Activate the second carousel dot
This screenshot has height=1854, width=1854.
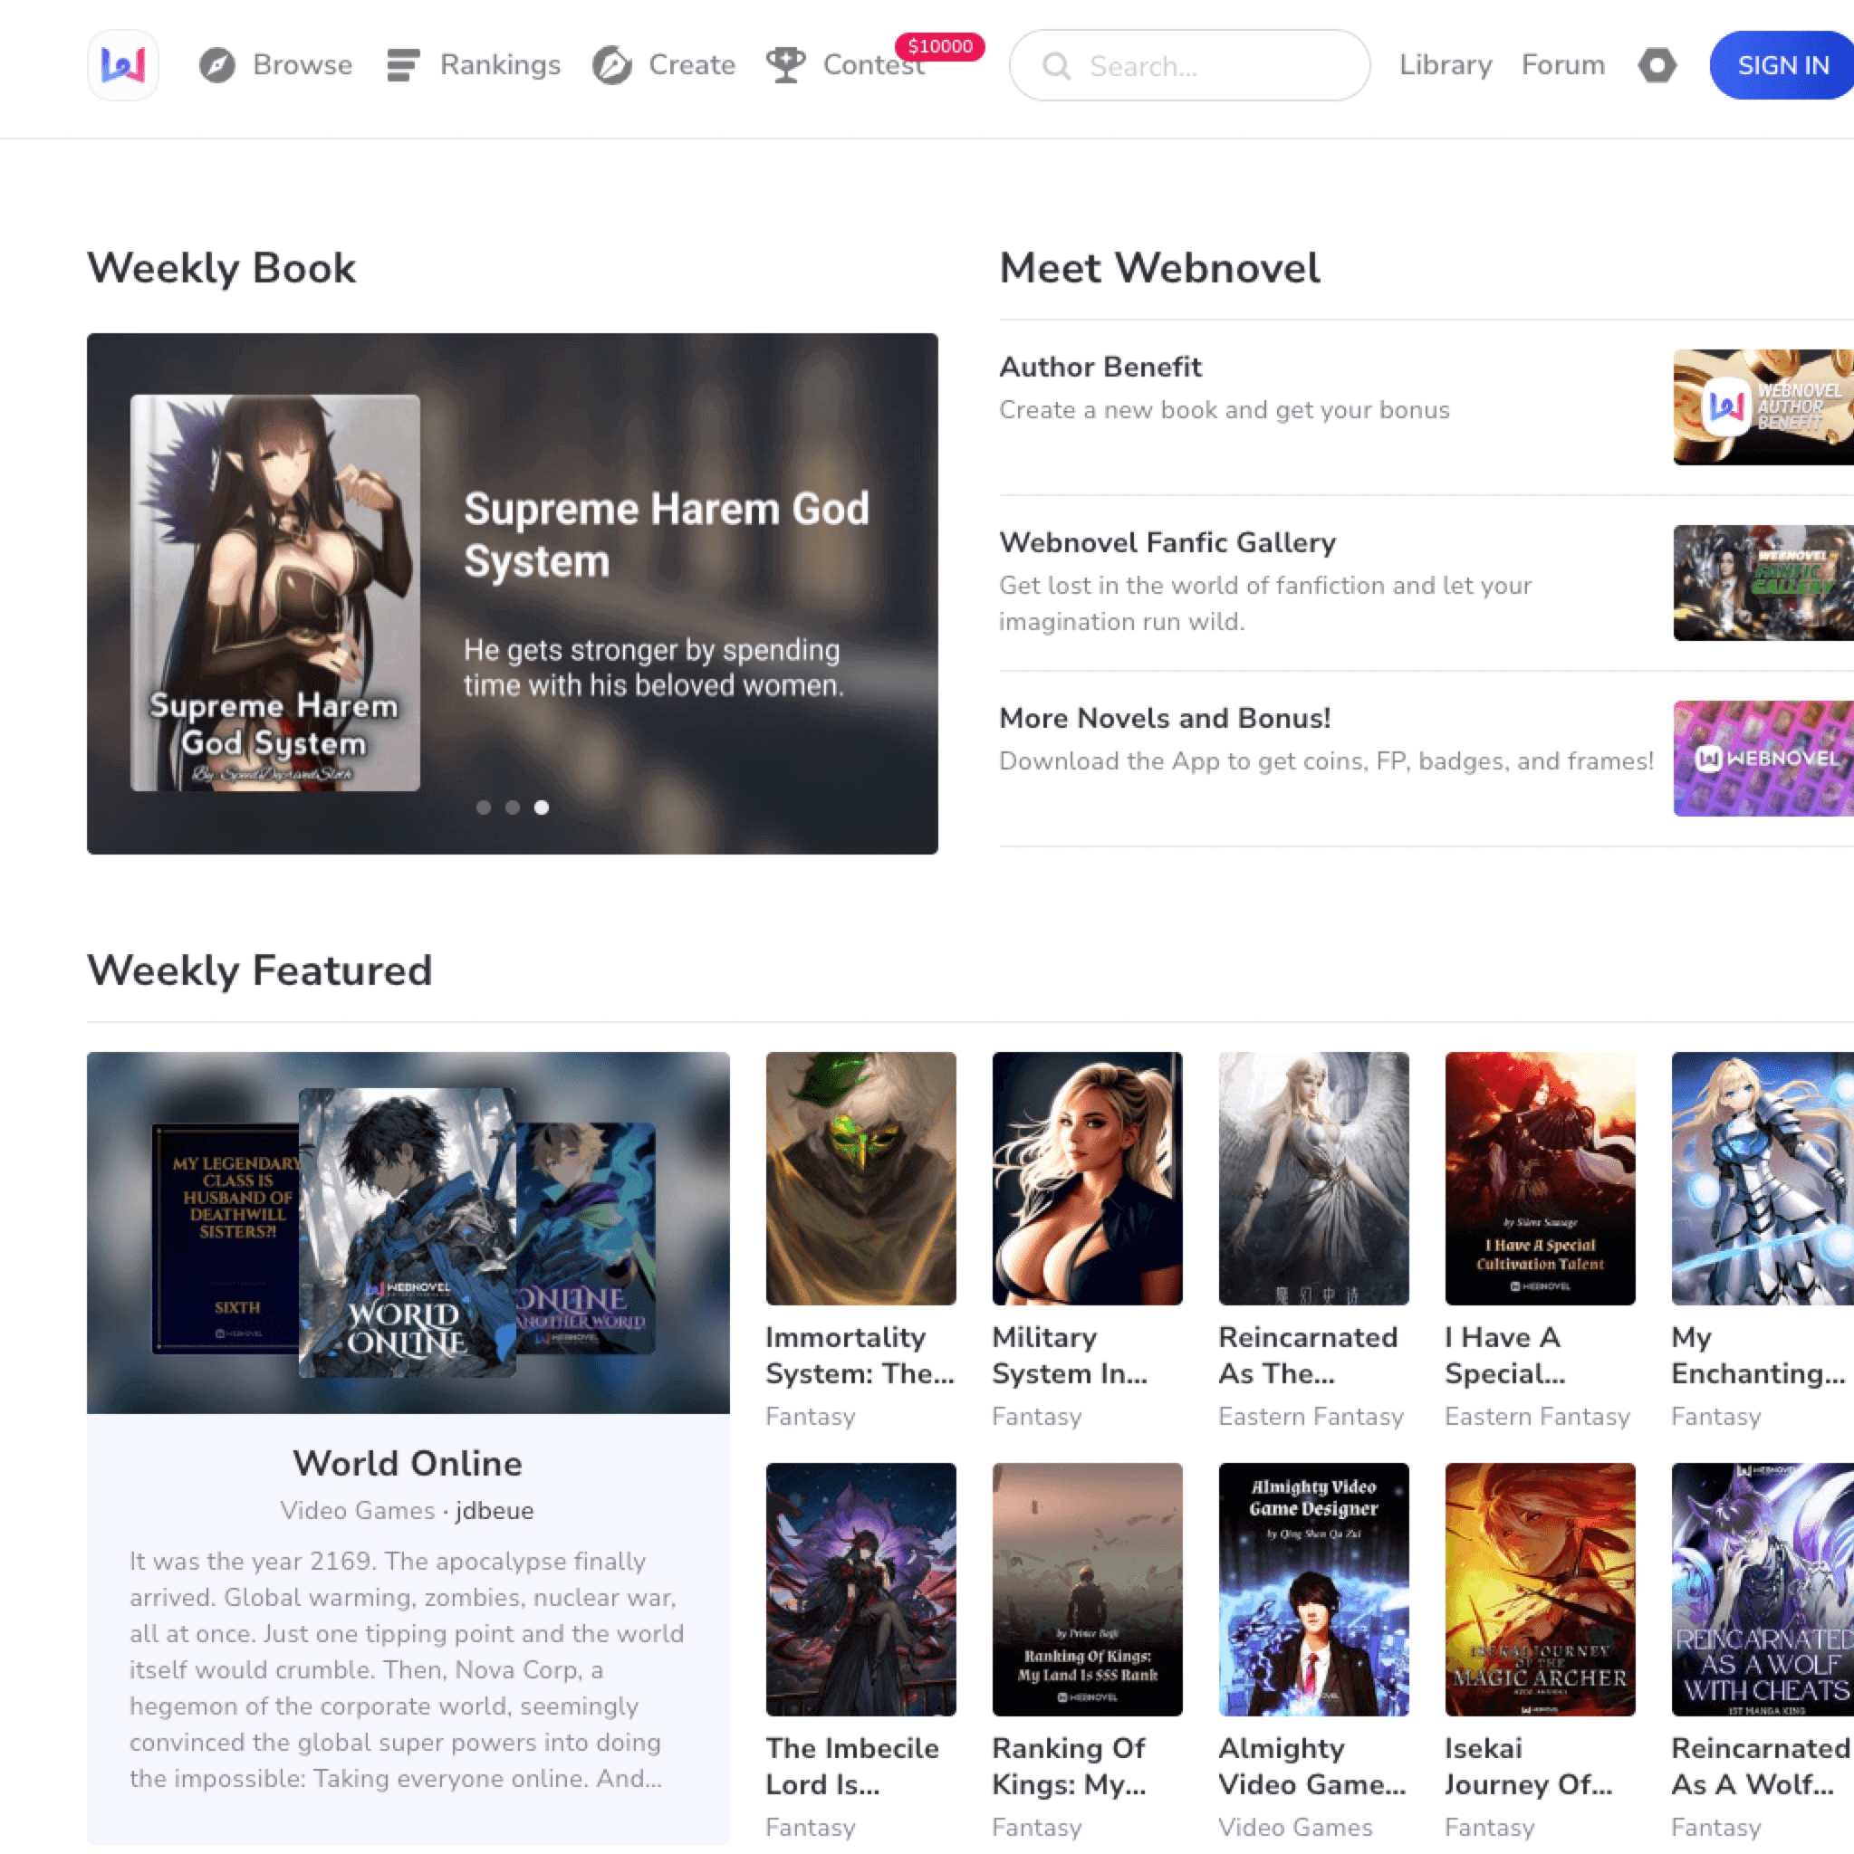[x=513, y=807]
